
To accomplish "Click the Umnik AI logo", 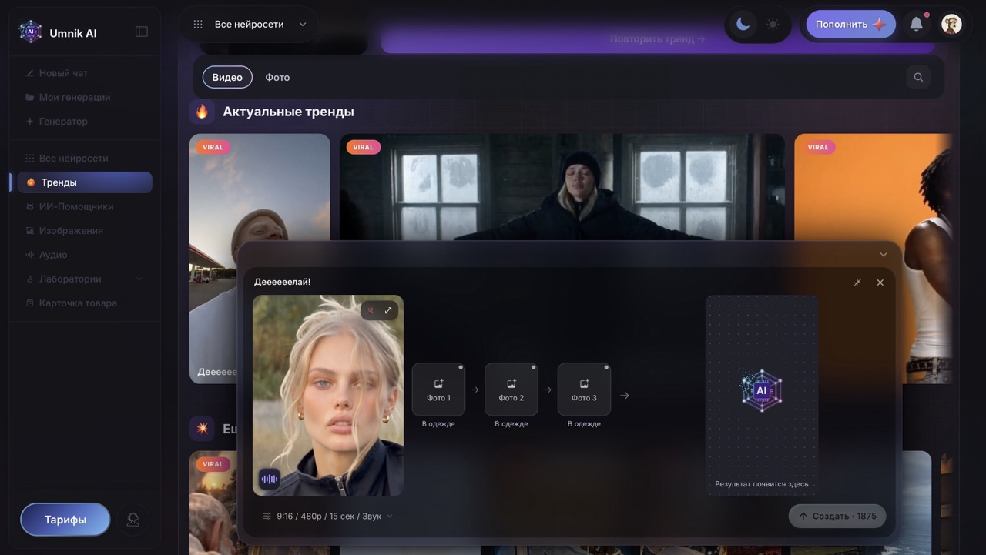I will click(31, 32).
